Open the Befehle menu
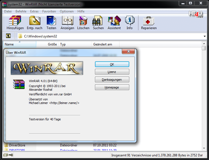Screen dimensions: 209x160 (21, 11)
